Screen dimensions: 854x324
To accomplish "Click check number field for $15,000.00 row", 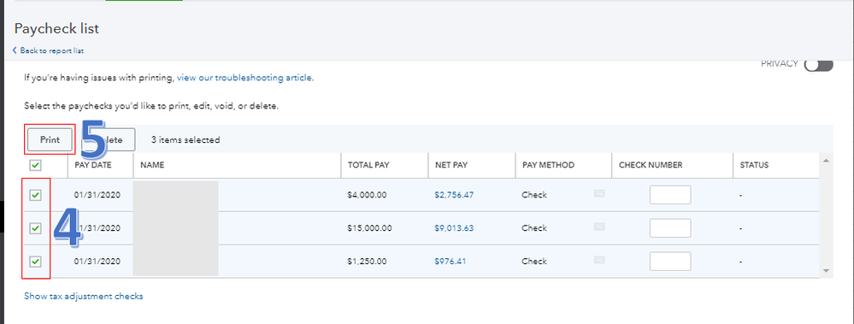I will pos(670,228).
